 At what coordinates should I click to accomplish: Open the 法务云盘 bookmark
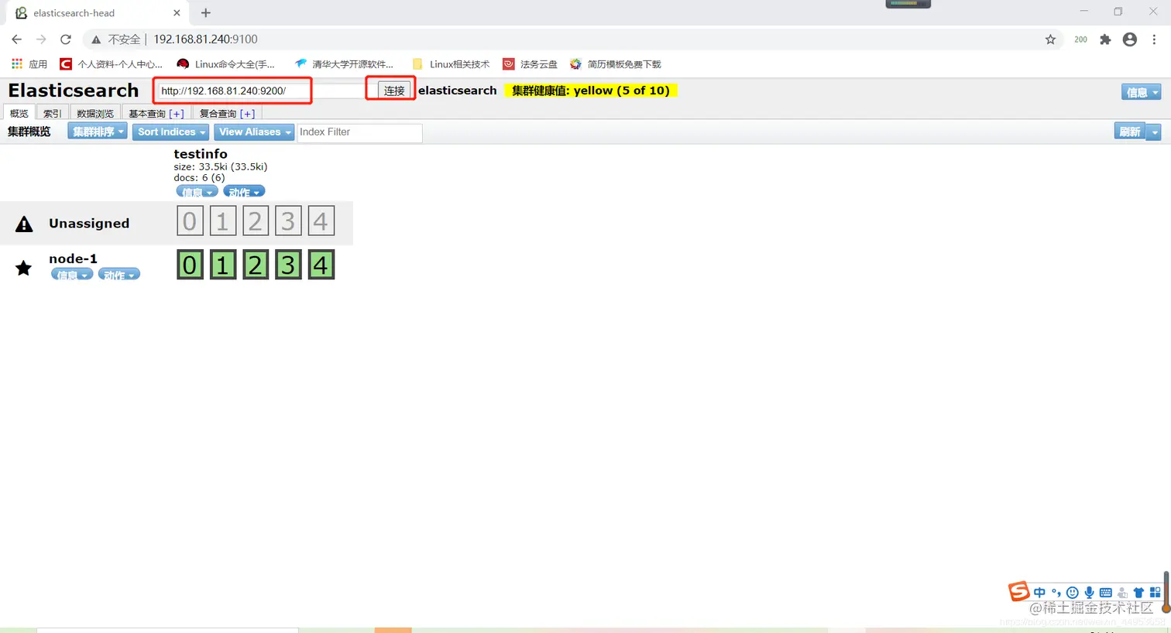pyautogui.click(x=530, y=64)
